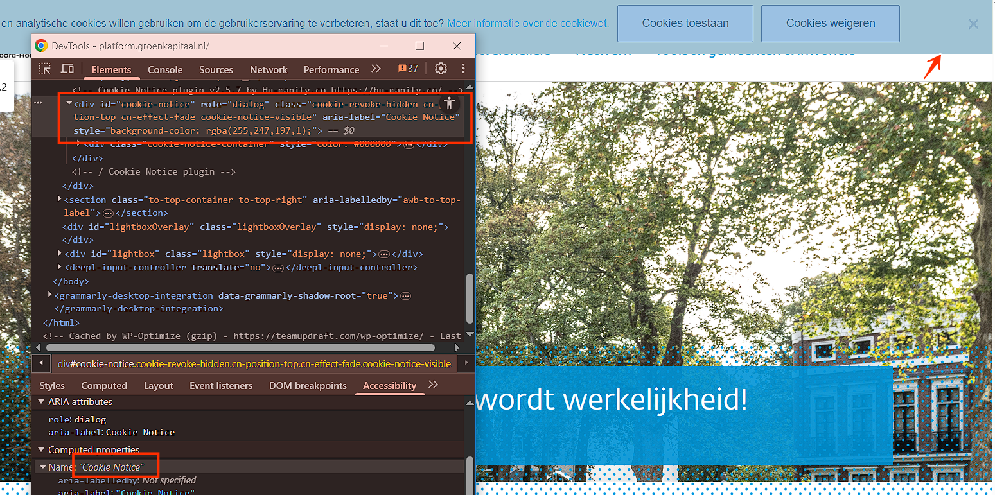Collapse the ARIA attributes section

coord(42,402)
